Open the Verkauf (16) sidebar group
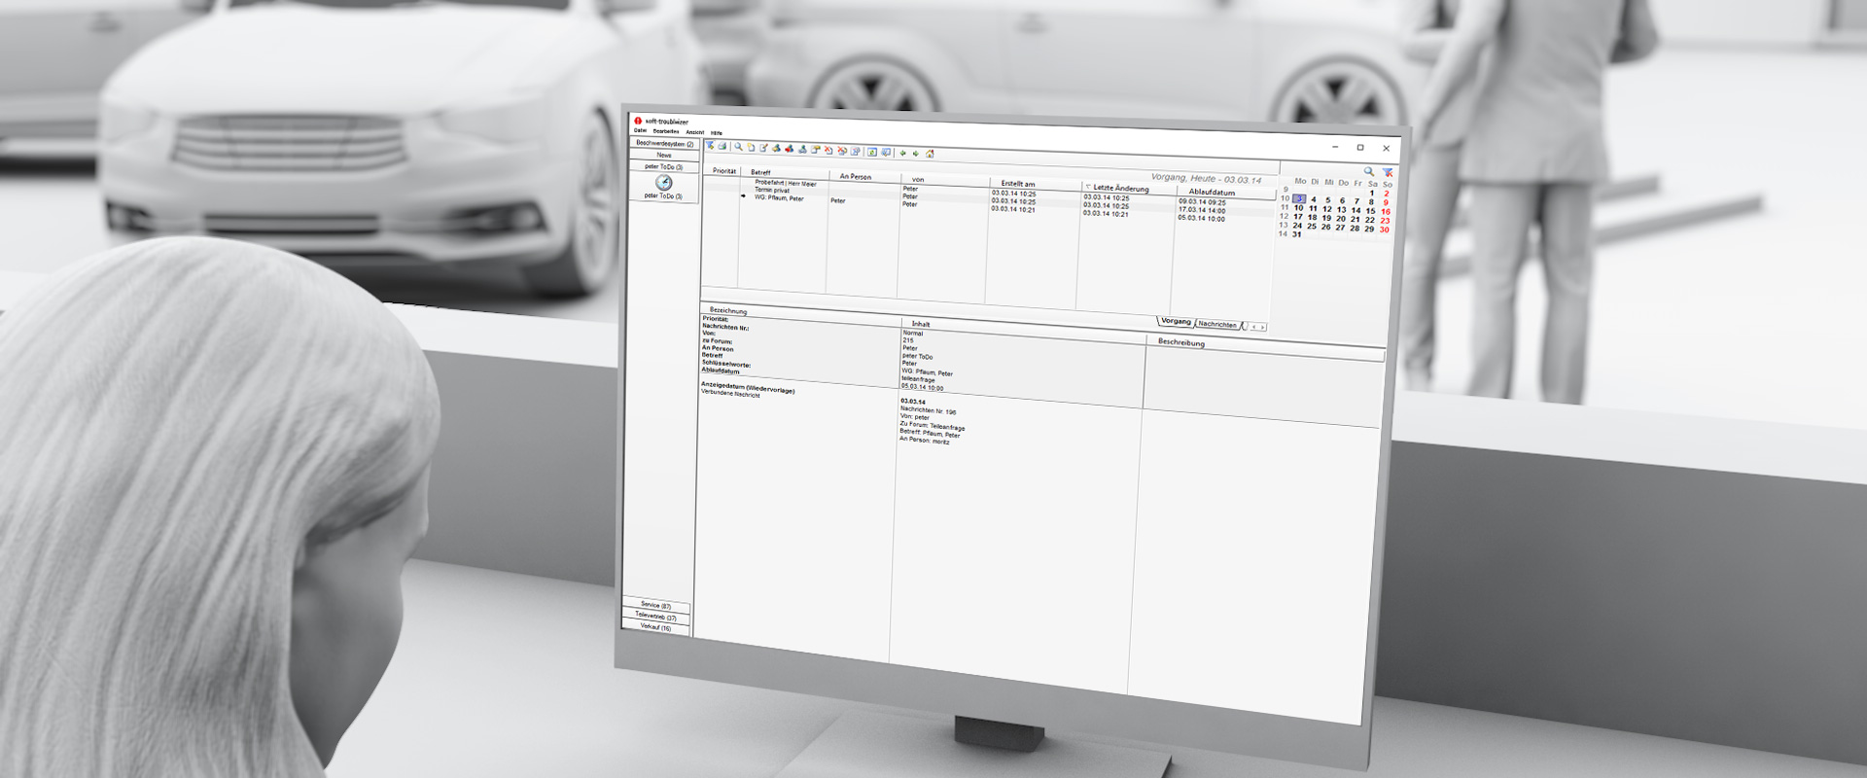Image resolution: width=1867 pixels, height=778 pixels. click(656, 628)
